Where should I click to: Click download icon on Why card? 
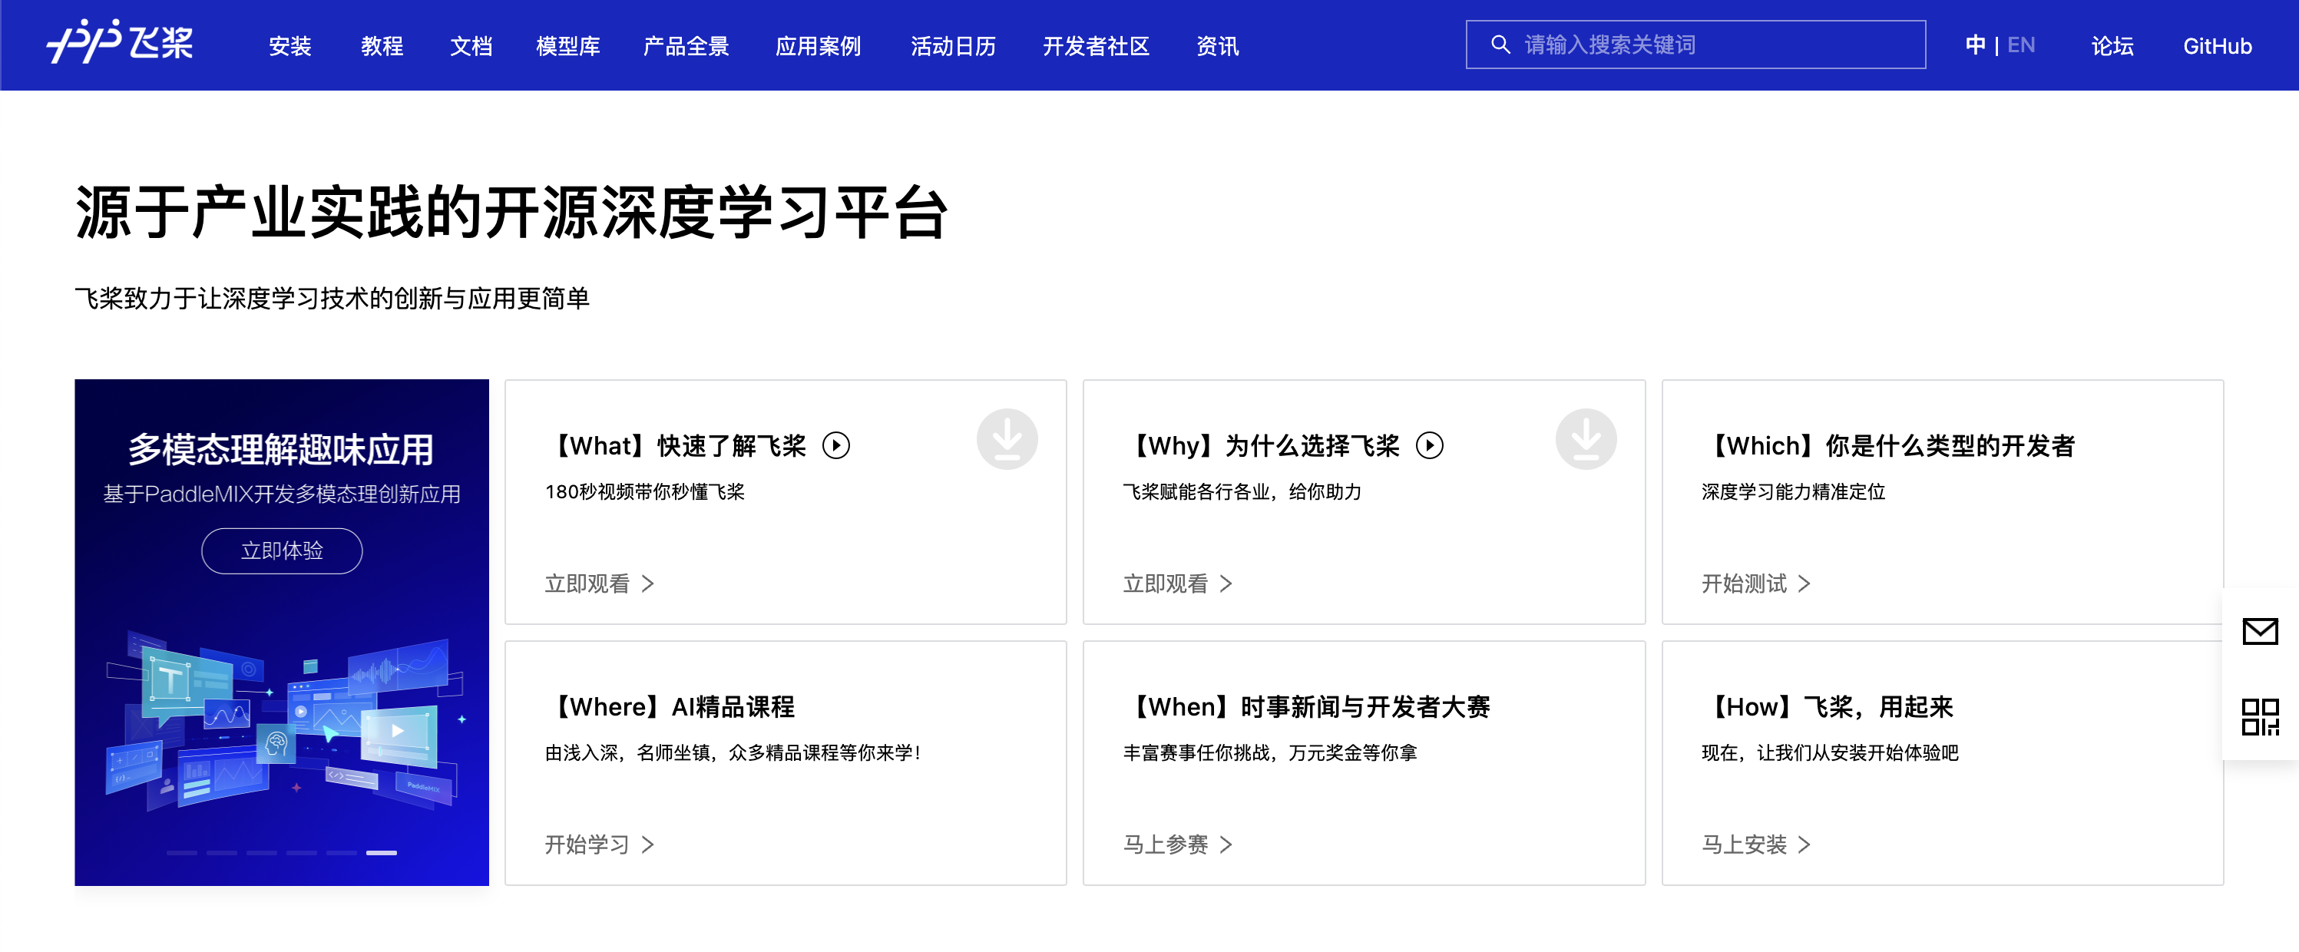click(x=1585, y=439)
